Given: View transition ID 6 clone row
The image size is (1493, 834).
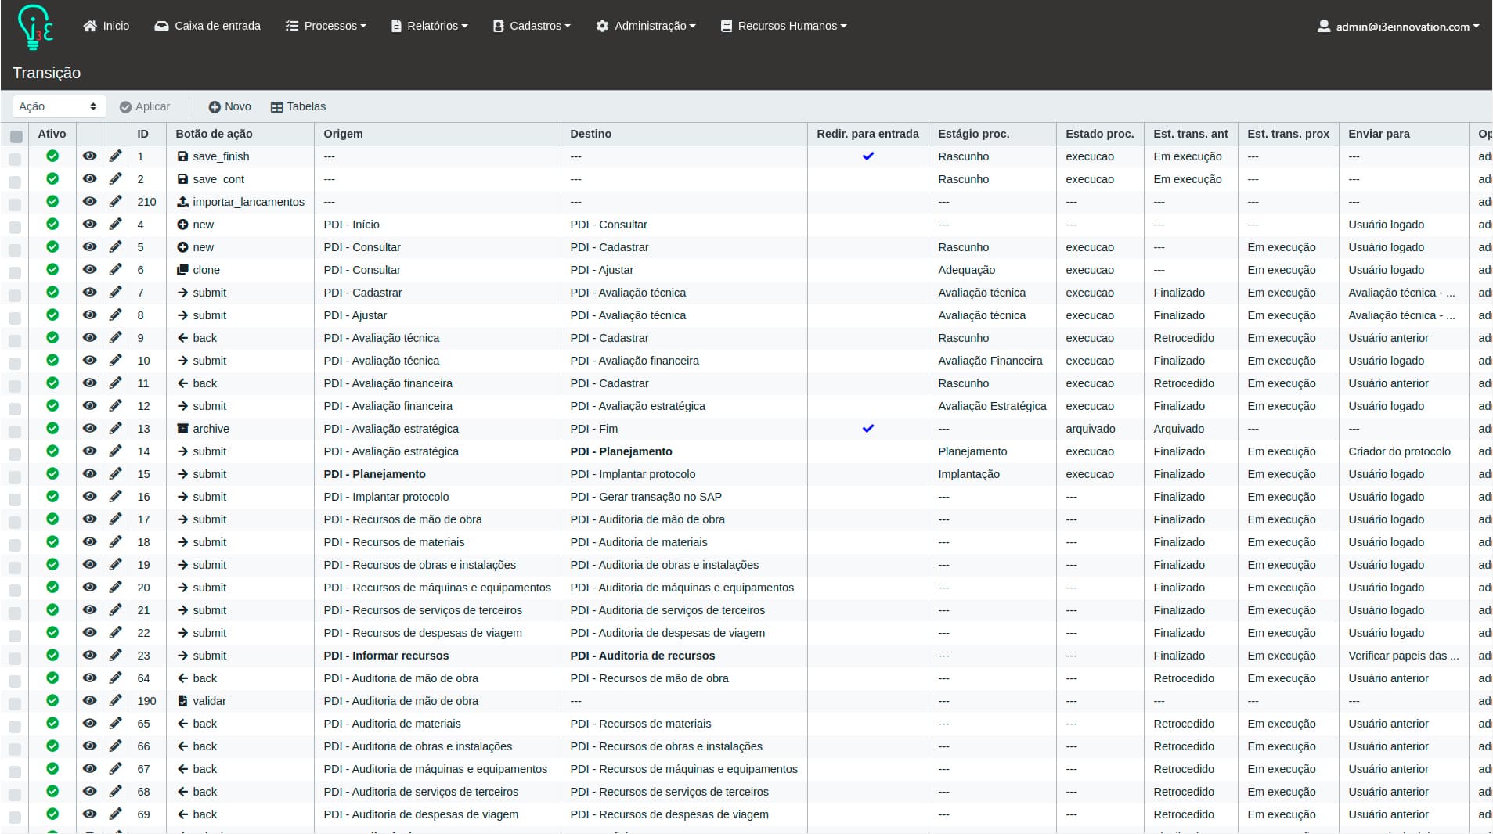Looking at the screenshot, I should point(90,270).
